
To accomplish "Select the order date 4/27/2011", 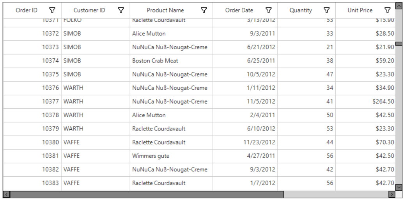I will [245, 156].
